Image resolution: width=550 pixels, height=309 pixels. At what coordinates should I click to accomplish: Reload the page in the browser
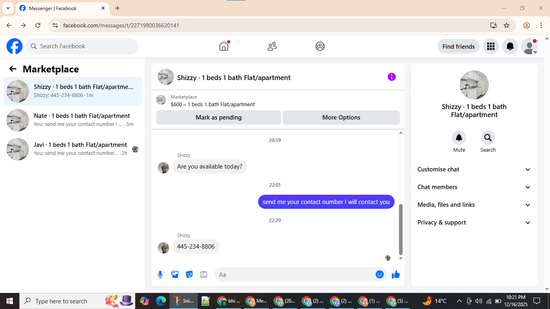coord(38,25)
